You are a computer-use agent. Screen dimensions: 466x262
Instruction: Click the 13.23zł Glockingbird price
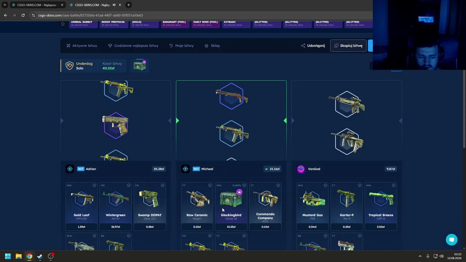[x=231, y=227]
